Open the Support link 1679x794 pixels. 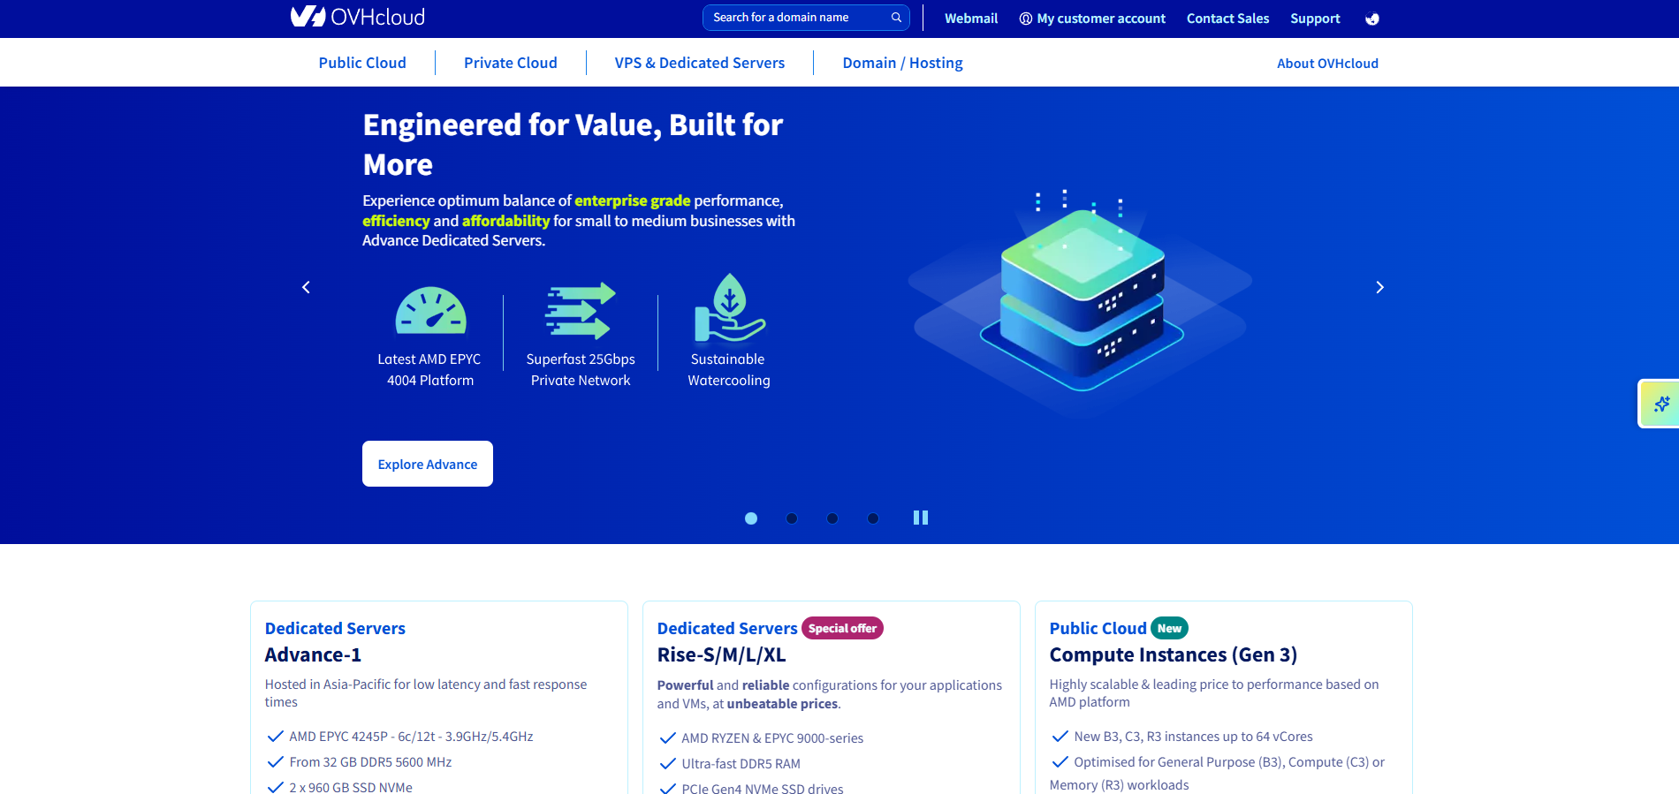point(1315,19)
